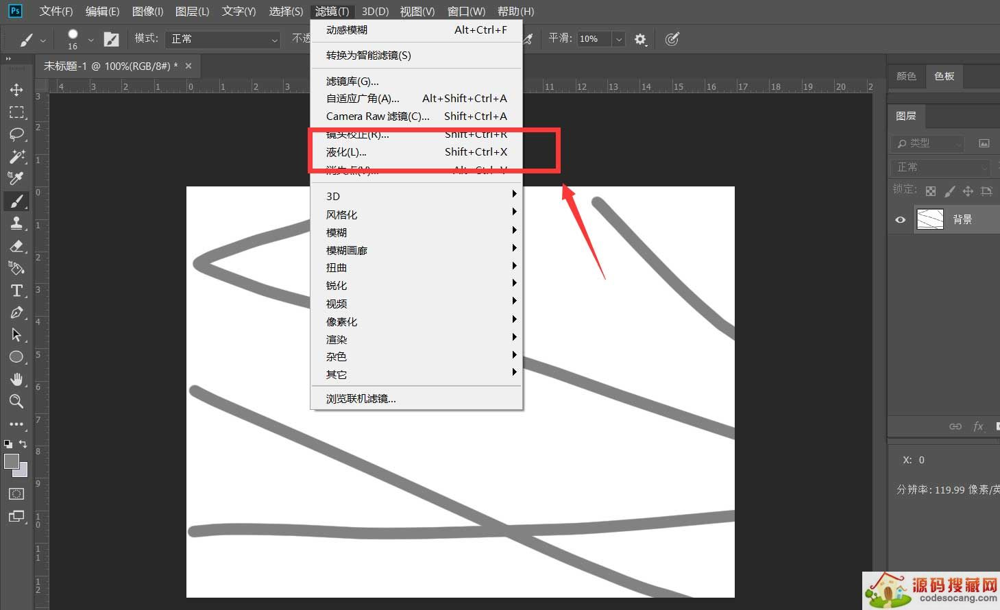The height and width of the screenshot is (610, 1000).
Task: Change screen mode icon in toolbox
Action: (x=16, y=517)
